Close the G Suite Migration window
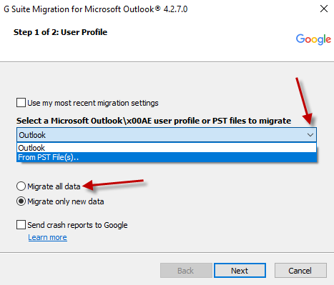 point(324,9)
